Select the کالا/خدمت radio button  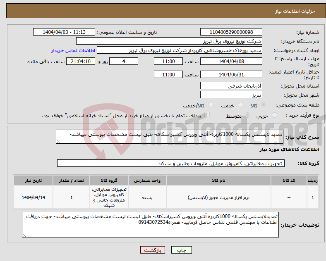[211, 105]
